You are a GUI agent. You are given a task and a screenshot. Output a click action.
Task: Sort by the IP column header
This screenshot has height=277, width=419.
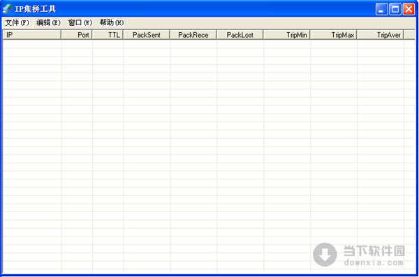pyautogui.click(x=32, y=35)
